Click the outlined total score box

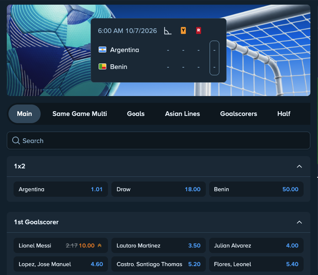tap(214, 58)
